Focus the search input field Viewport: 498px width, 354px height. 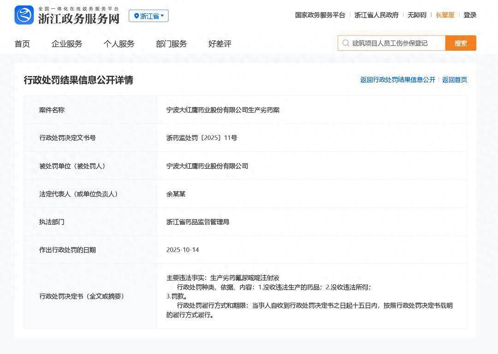tap(397, 43)
